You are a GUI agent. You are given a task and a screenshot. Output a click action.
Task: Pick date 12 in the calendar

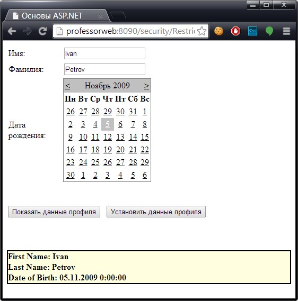pos(108,137)
